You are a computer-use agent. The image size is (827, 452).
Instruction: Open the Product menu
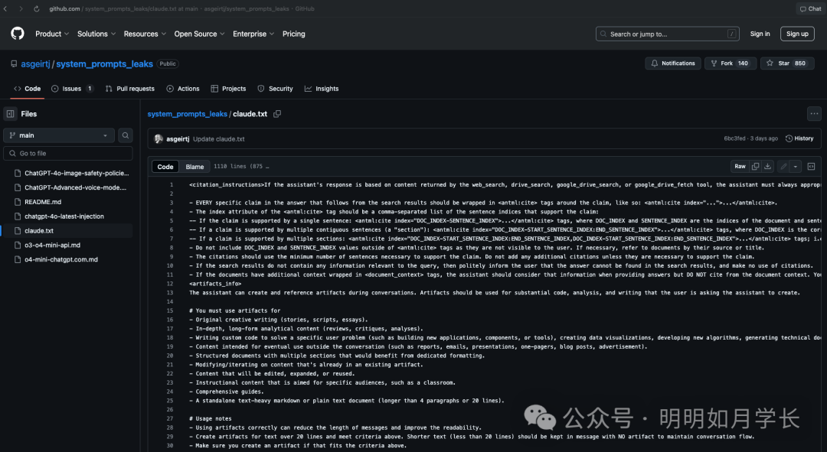tap(52, 34)
